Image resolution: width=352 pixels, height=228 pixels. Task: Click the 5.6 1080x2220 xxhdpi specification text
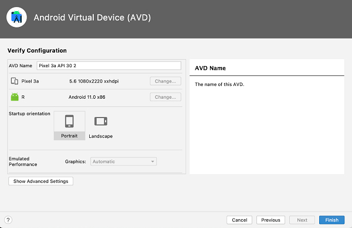(94, 81)
